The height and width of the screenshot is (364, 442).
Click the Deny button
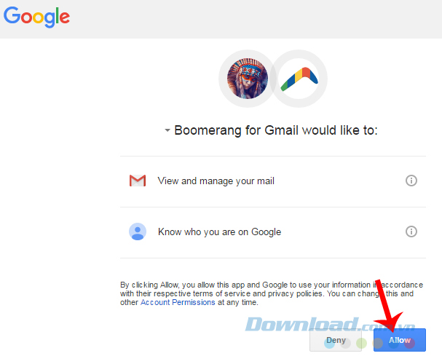tap(336, 340)
